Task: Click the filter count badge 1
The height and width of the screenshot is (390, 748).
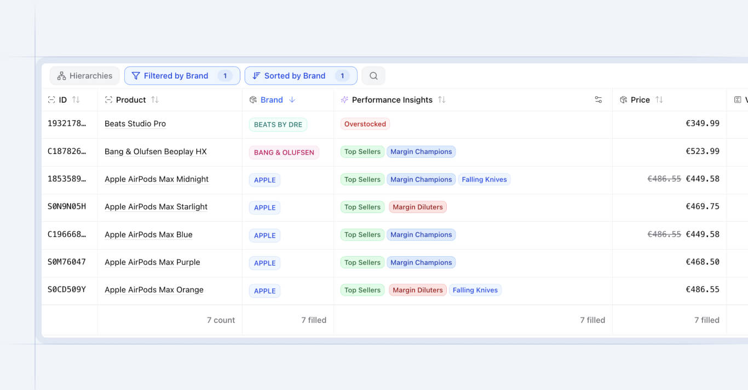Action: coord(225,76)
